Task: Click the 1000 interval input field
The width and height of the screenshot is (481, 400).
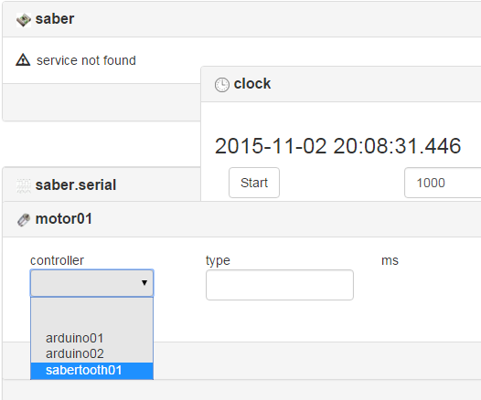Action: click(443, 183)
